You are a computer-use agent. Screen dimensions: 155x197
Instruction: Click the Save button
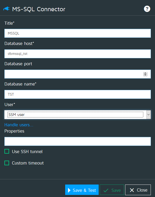112,190
